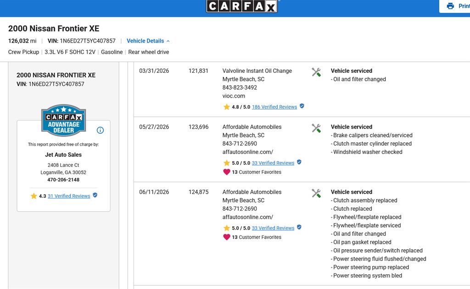Click Oil pressure sender/switch replaced line
470x289 pixels.
(x=377, y=251)
